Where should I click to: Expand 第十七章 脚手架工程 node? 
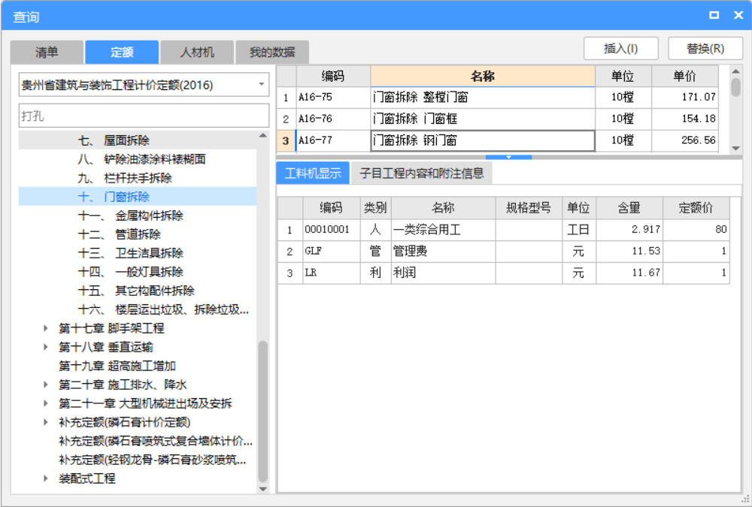[46, 328]
